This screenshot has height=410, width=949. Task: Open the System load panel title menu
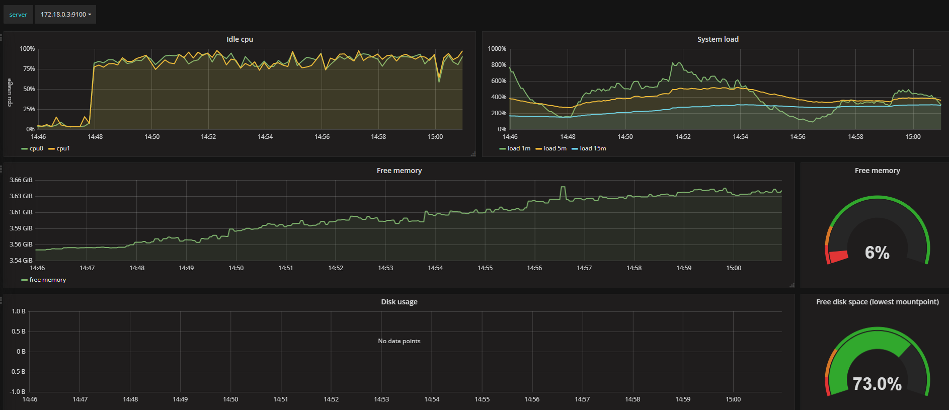coord(718,39)
